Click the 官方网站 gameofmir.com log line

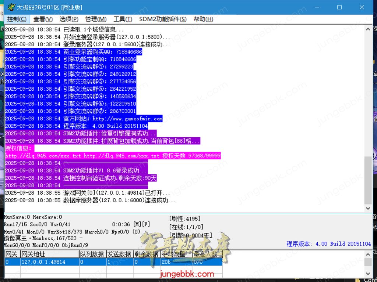pos(84,119)
